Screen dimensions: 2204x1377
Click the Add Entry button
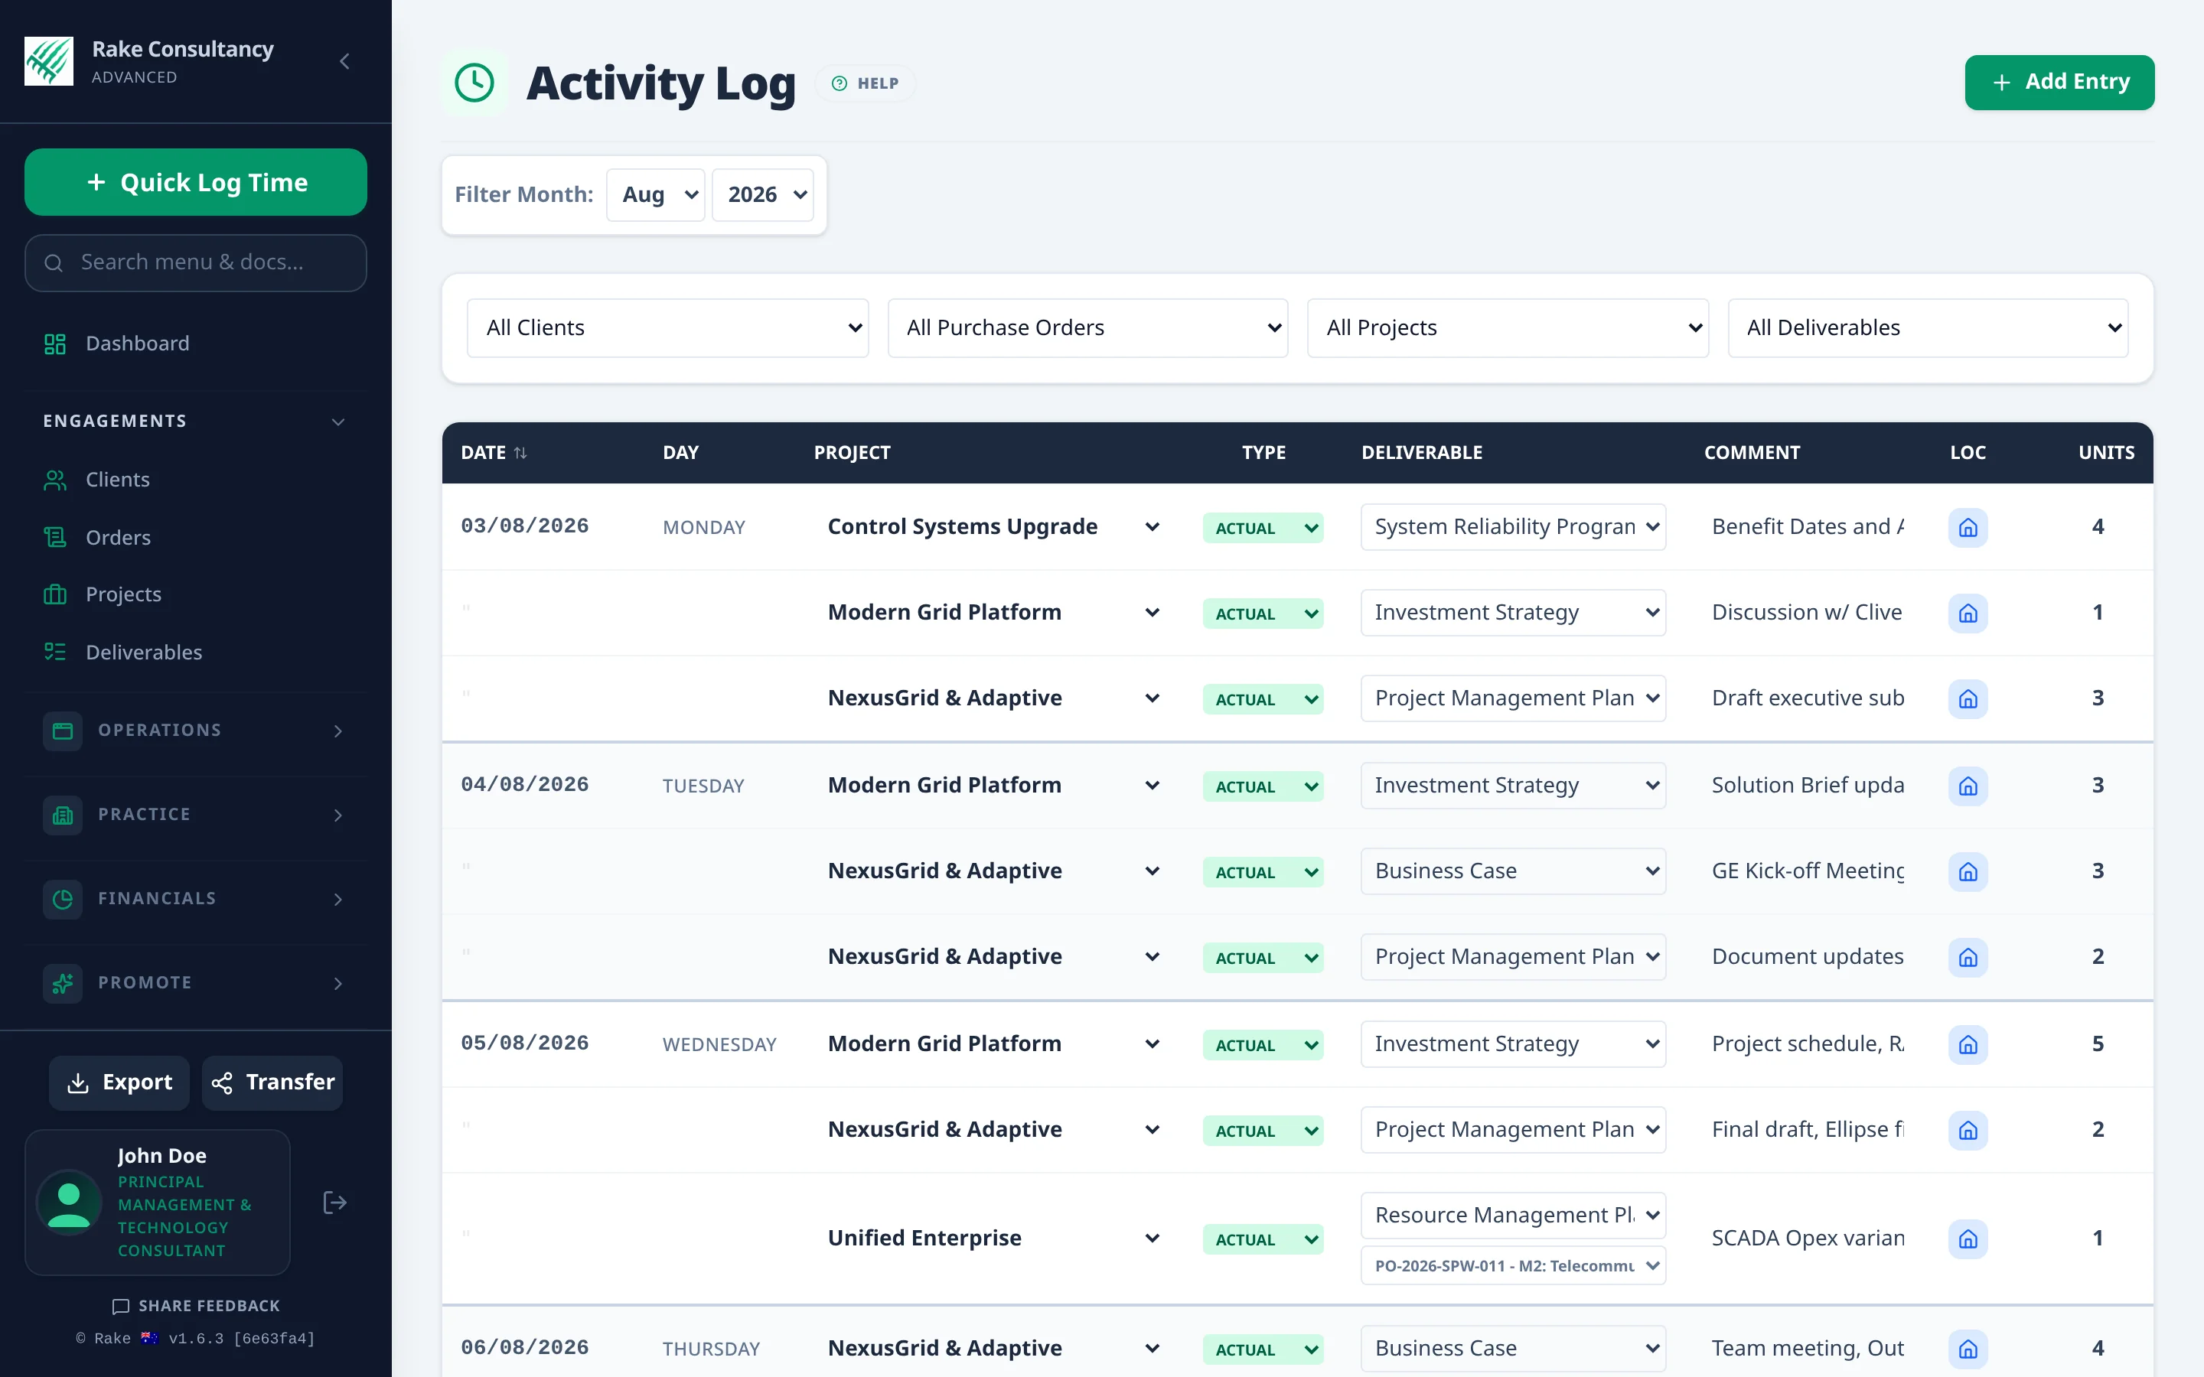[x=2059, y=82]
